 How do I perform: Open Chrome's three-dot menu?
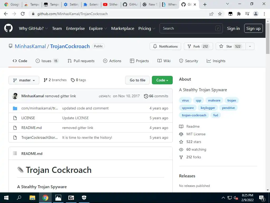[x=264, y=14]
